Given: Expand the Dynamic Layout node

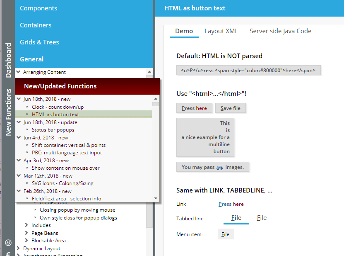Looking at the screenshot, I should coord(18,248).
